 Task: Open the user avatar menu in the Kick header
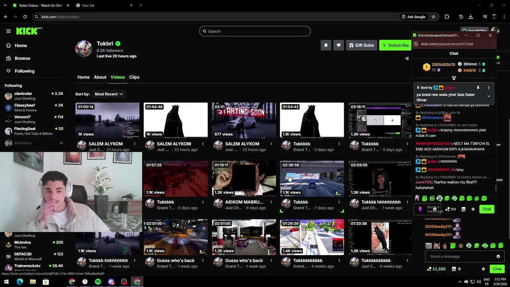495,31
